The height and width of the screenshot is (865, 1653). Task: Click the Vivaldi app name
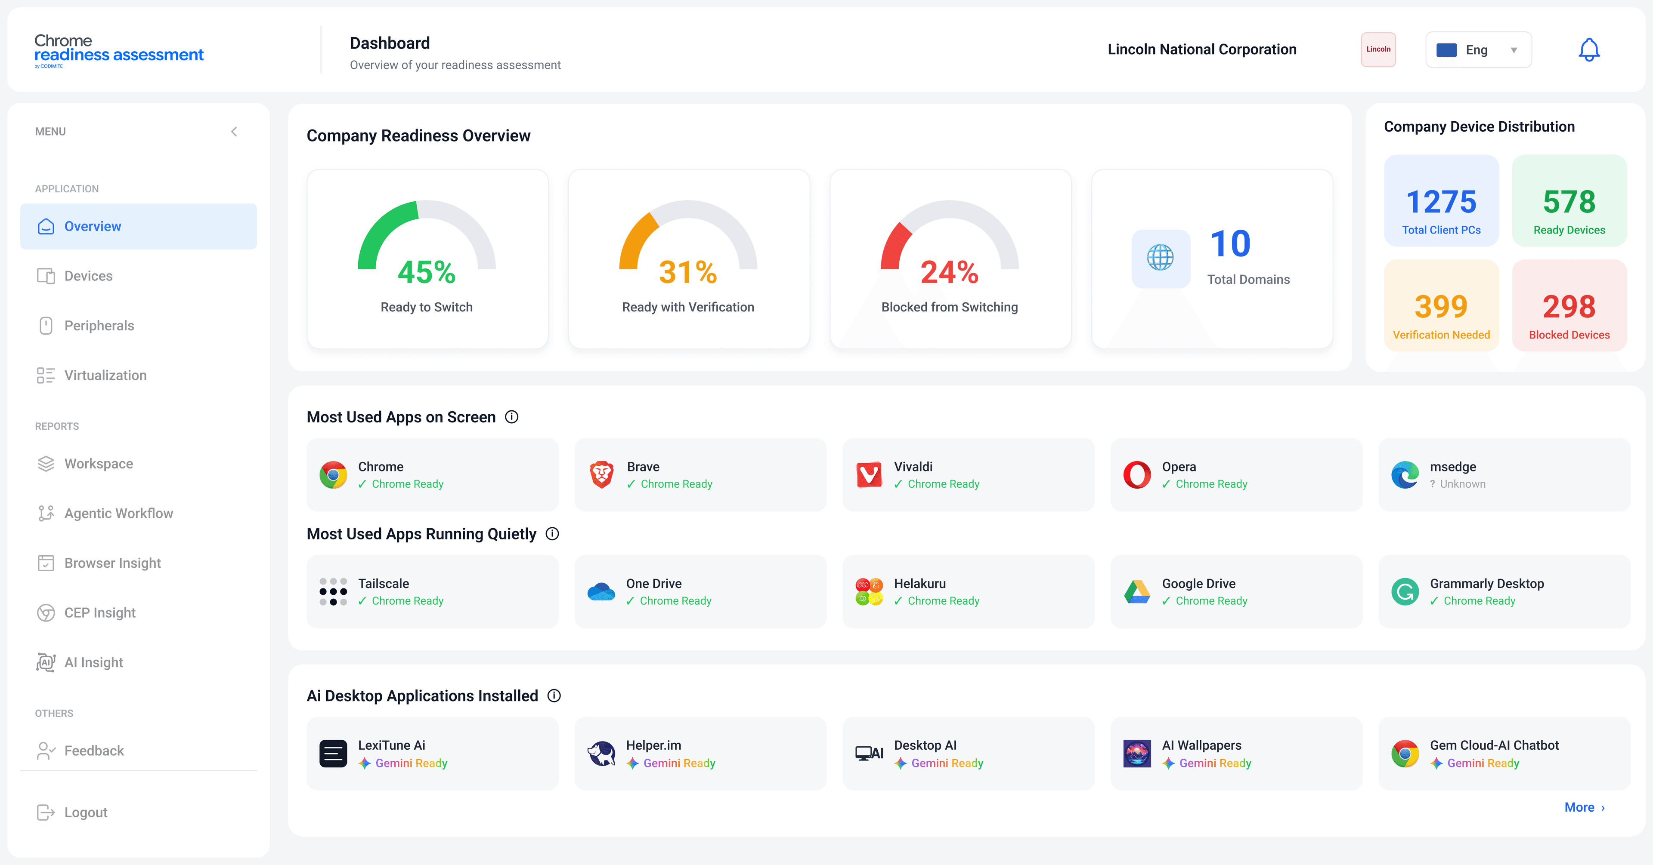913,467
